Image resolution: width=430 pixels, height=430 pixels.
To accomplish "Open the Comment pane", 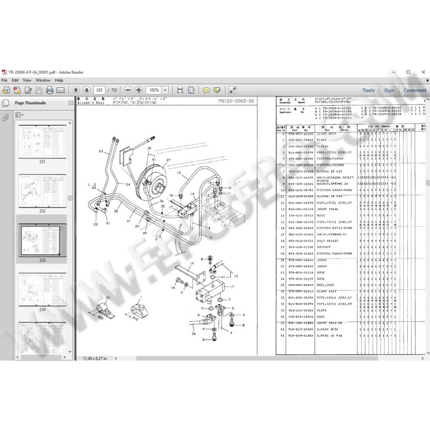I will coord(415,90).
